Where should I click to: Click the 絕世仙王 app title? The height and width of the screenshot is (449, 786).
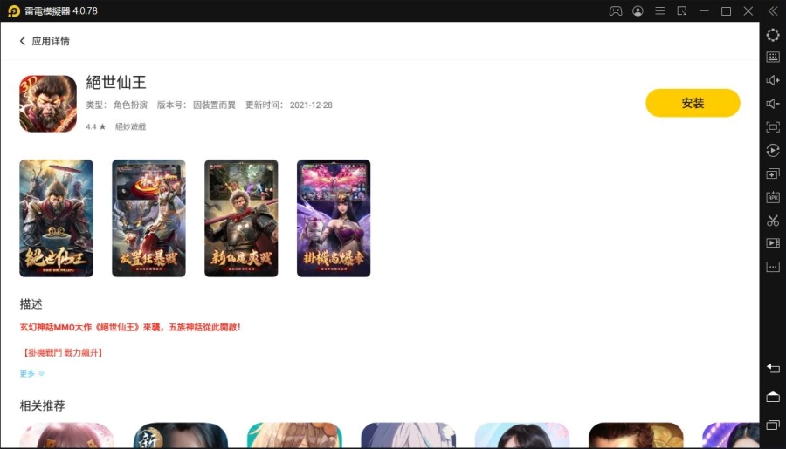pyautogui.click(x=116, y=82)
